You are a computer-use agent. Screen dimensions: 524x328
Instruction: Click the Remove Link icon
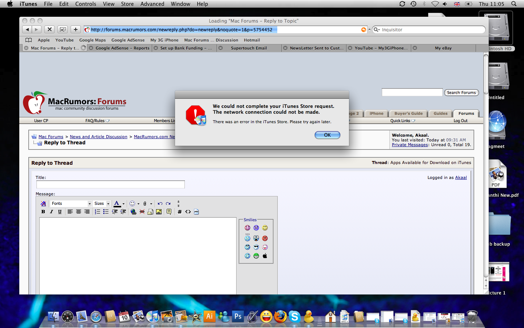(x=142, y=212)
